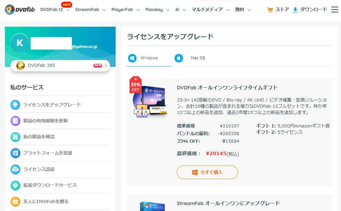341x211 pixels.
Task: Expand the DVDFab 12 menu chevron
Action: [x=68, y=10]
